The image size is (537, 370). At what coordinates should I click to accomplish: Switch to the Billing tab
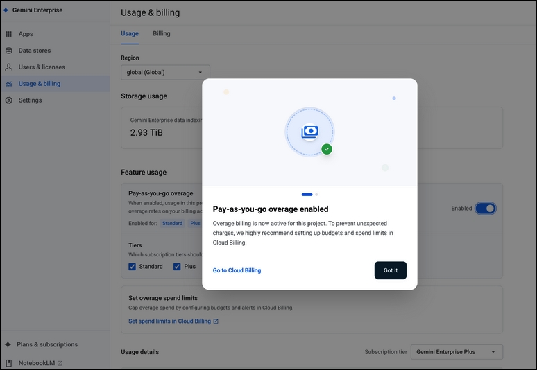[161, 33]
